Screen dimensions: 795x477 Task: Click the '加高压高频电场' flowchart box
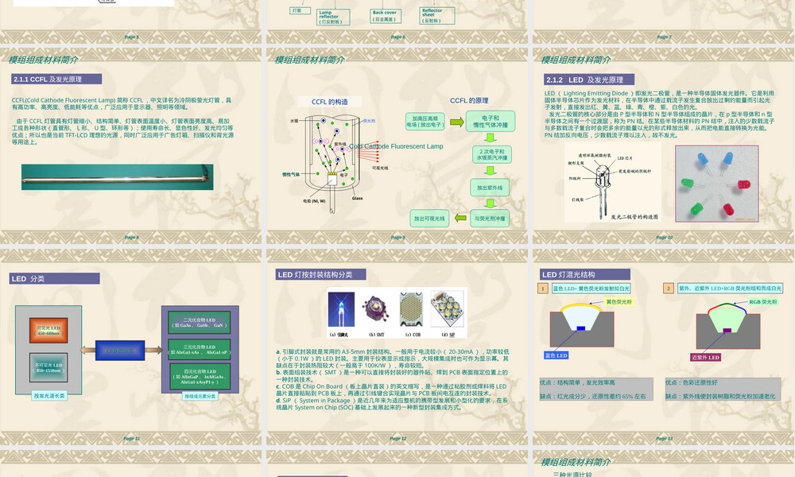coord(425,122)
